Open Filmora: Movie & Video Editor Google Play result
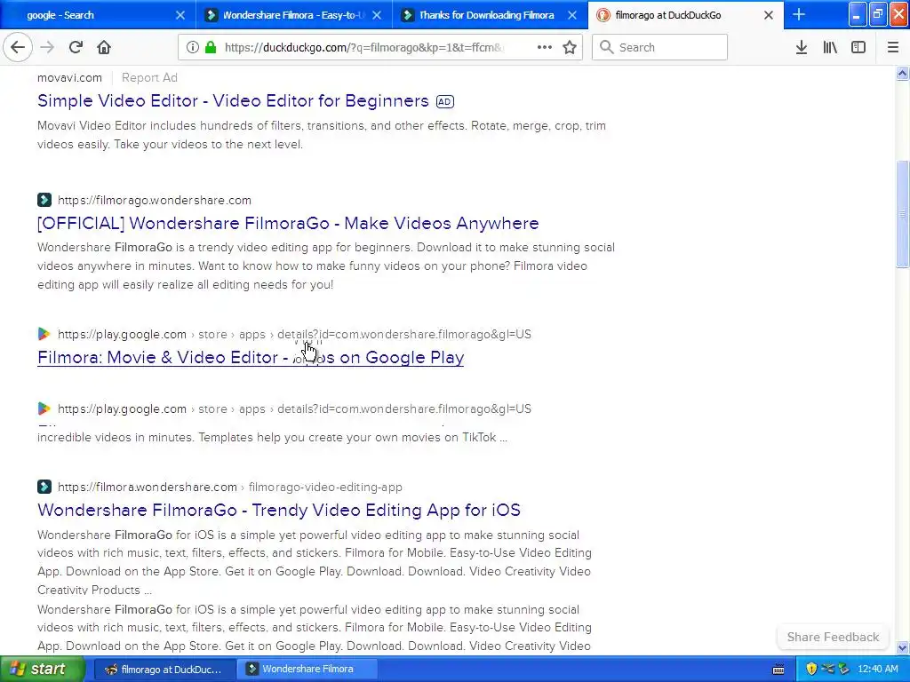The image size is (910, 682). point(250,357)
